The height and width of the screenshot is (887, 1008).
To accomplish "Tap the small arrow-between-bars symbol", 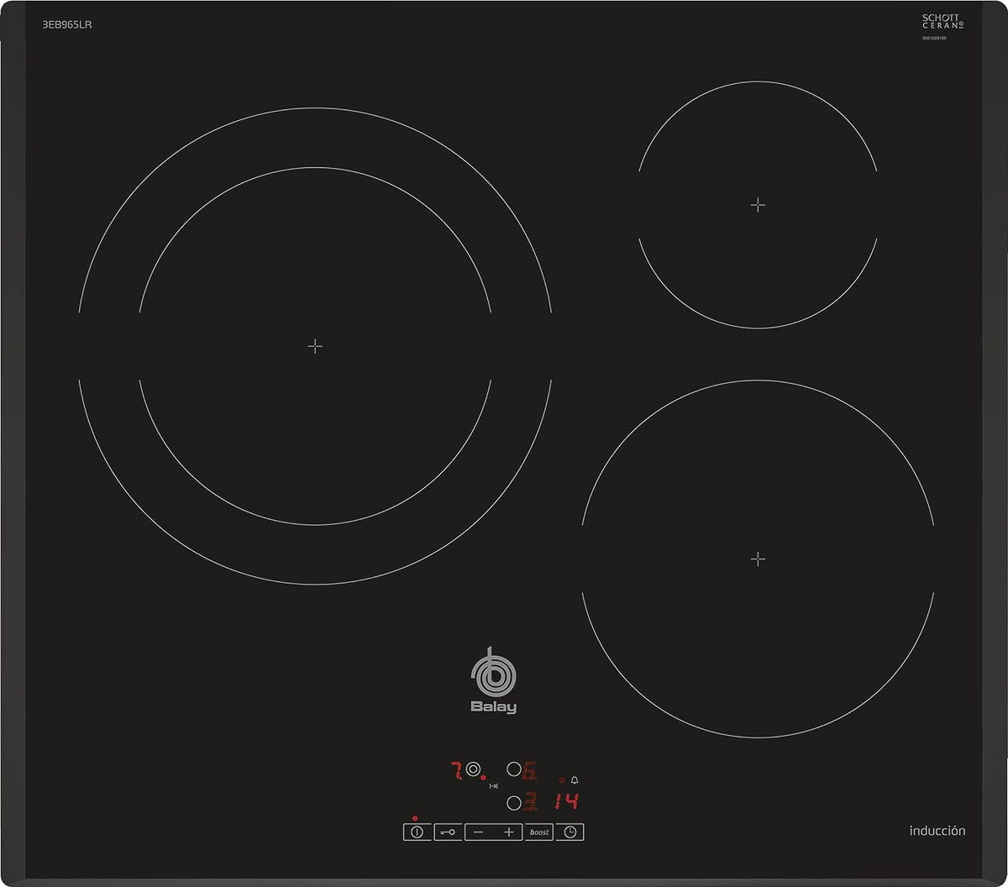I will point(494,786).
